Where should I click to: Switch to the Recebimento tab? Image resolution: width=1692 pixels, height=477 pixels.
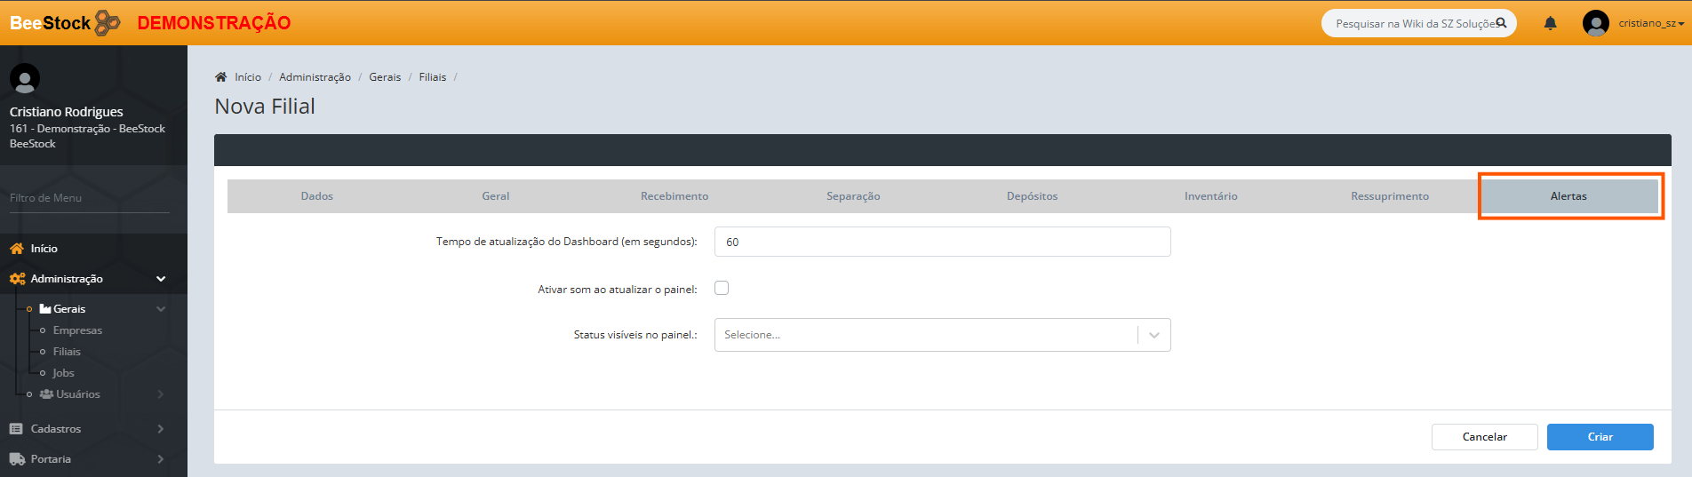(674, 196)
